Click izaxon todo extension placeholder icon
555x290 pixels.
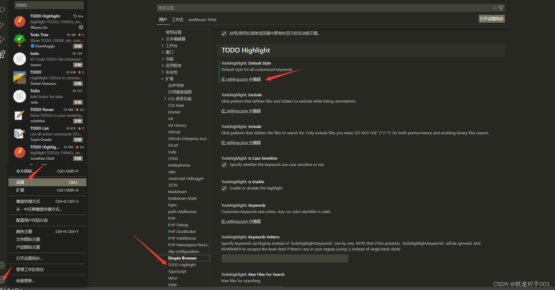click(20, 59)
